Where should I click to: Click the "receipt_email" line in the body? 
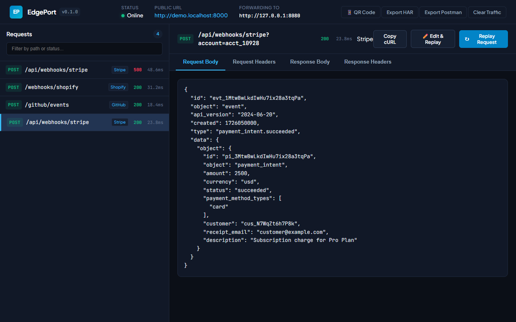click(x=266, y=232)
